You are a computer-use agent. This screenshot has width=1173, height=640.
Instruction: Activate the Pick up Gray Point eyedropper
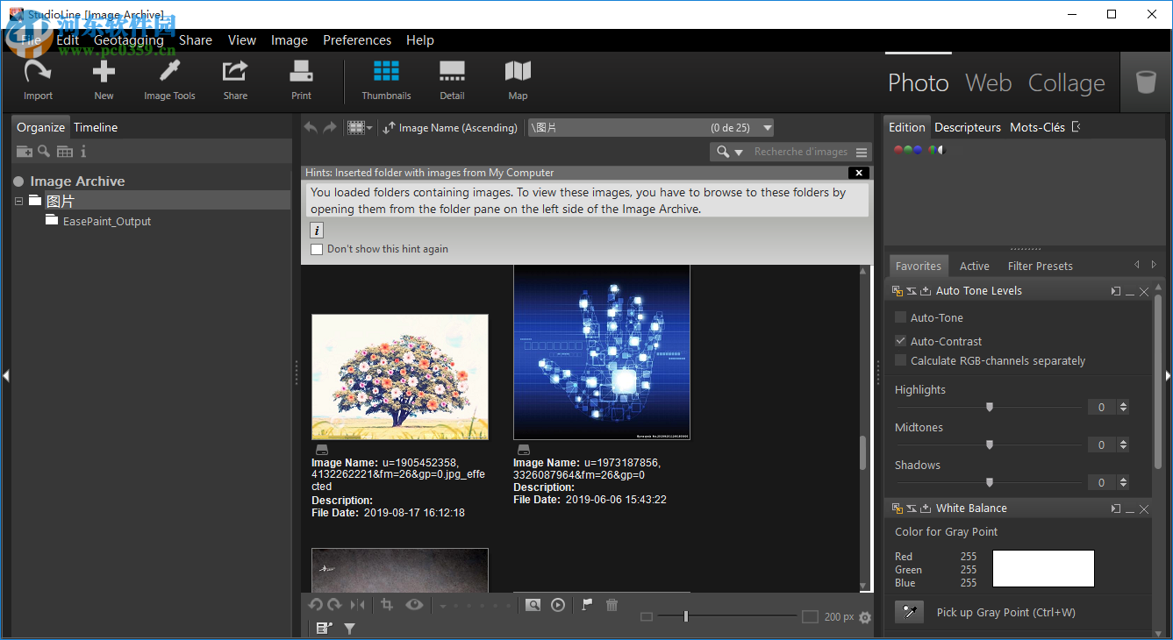click(909, 611)
